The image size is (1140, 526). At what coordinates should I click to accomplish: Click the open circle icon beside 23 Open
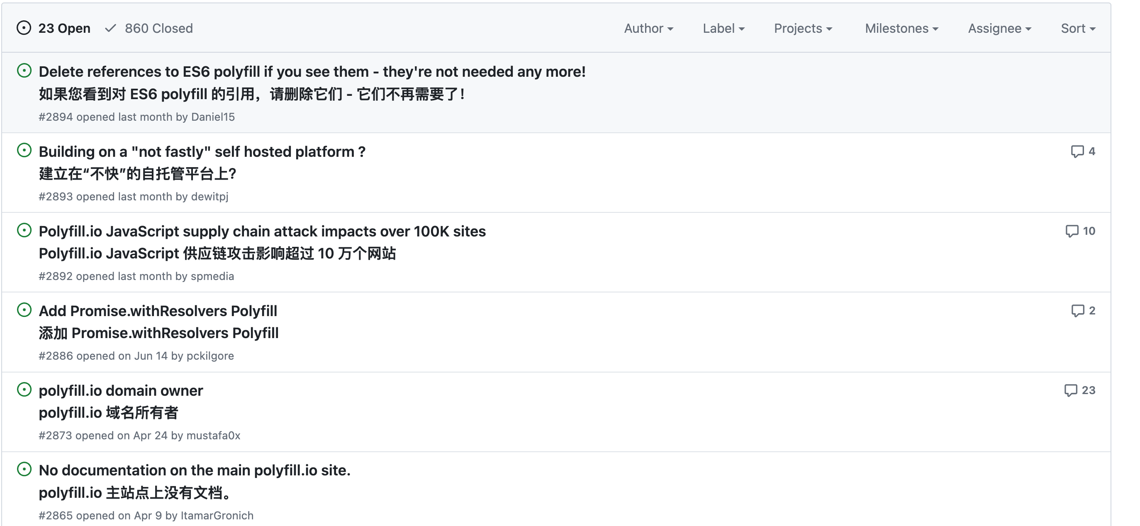24,28
